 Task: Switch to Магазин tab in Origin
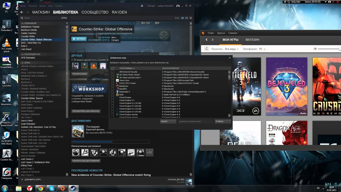[252, 40]
